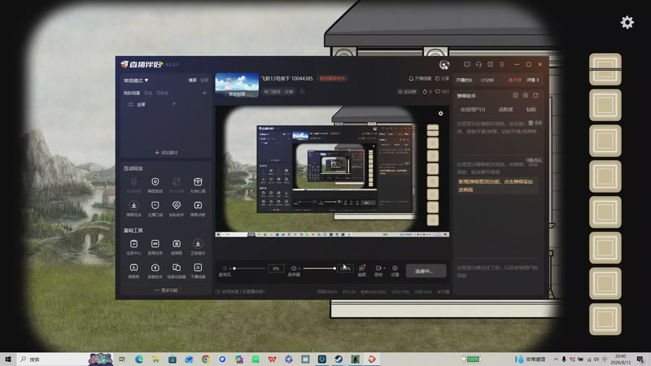Open the 下播电影 tool
The width and height of the screenshot is (651, 366).
[198, 271]
